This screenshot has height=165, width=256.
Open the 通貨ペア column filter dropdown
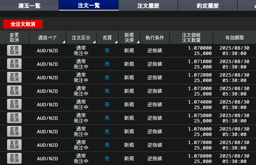64,42
